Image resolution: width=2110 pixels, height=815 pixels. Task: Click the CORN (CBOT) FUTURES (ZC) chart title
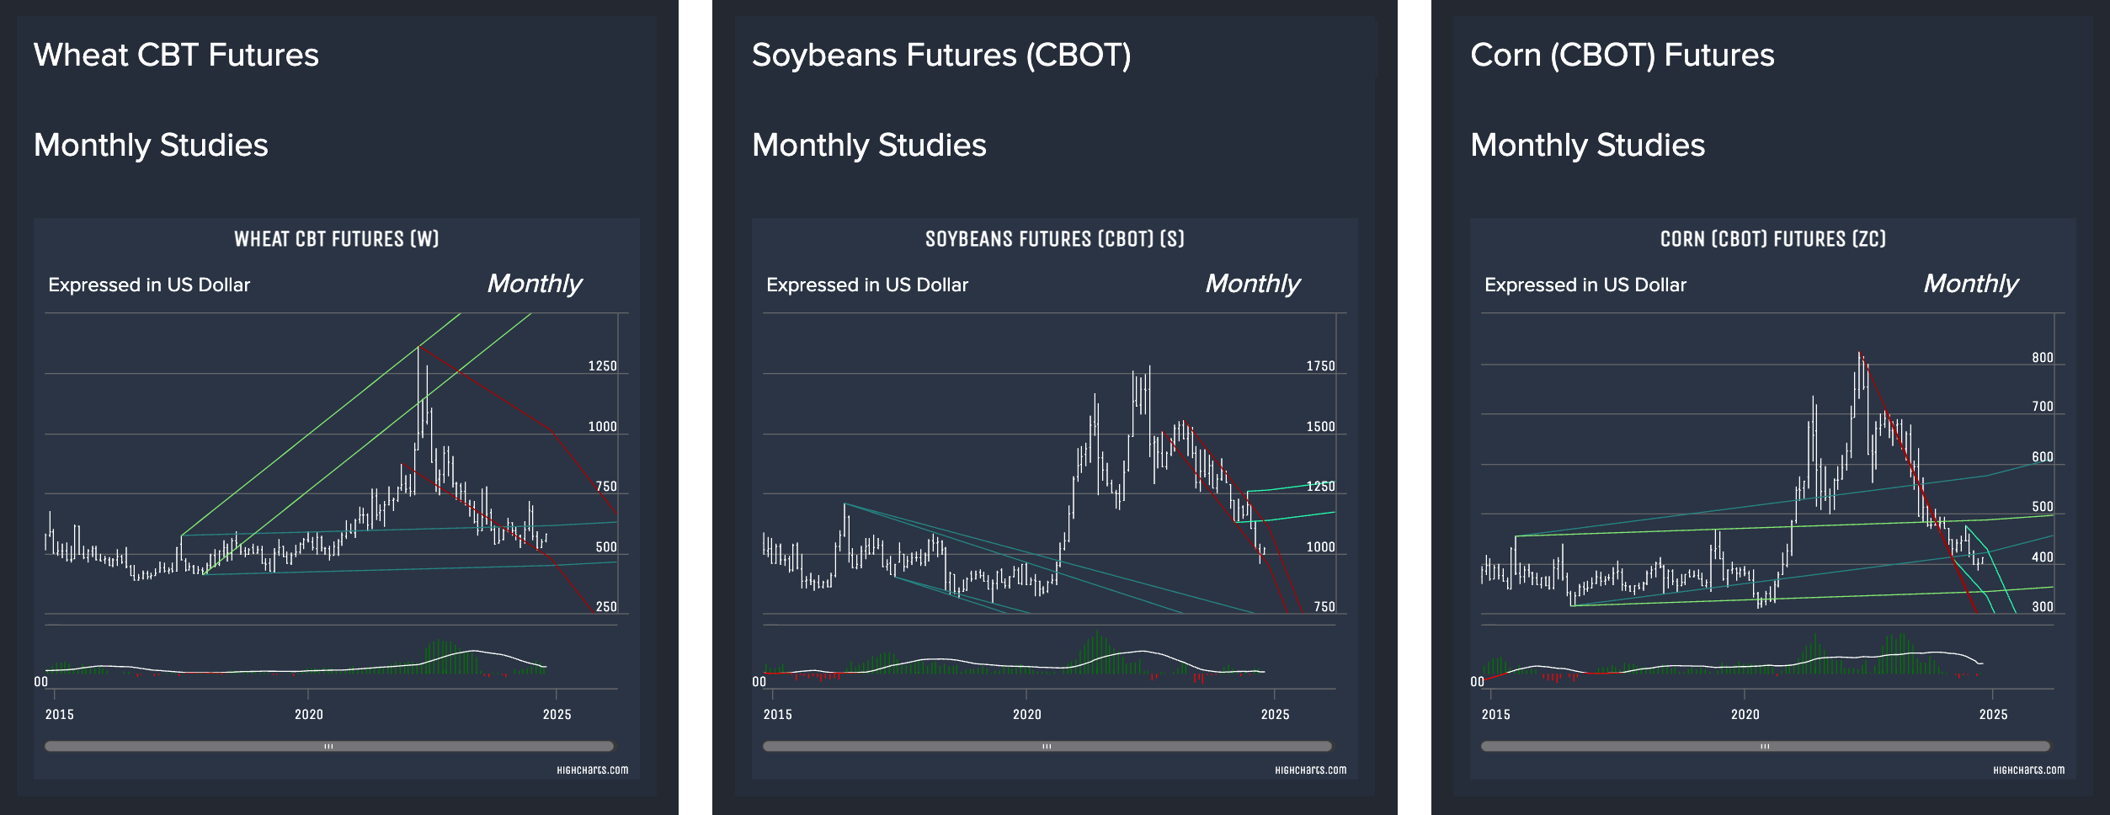coord(1773,239)
